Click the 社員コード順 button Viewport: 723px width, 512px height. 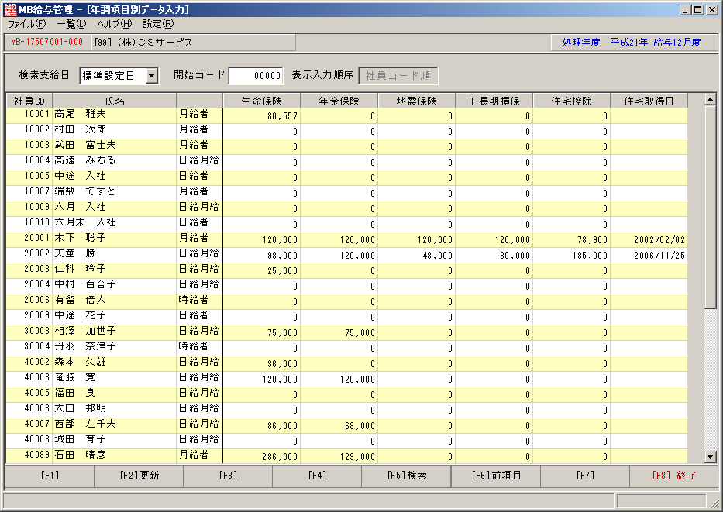(398, 76)
